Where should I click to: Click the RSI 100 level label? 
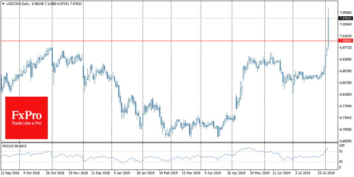pyautogui.click(x=342, y=145)
